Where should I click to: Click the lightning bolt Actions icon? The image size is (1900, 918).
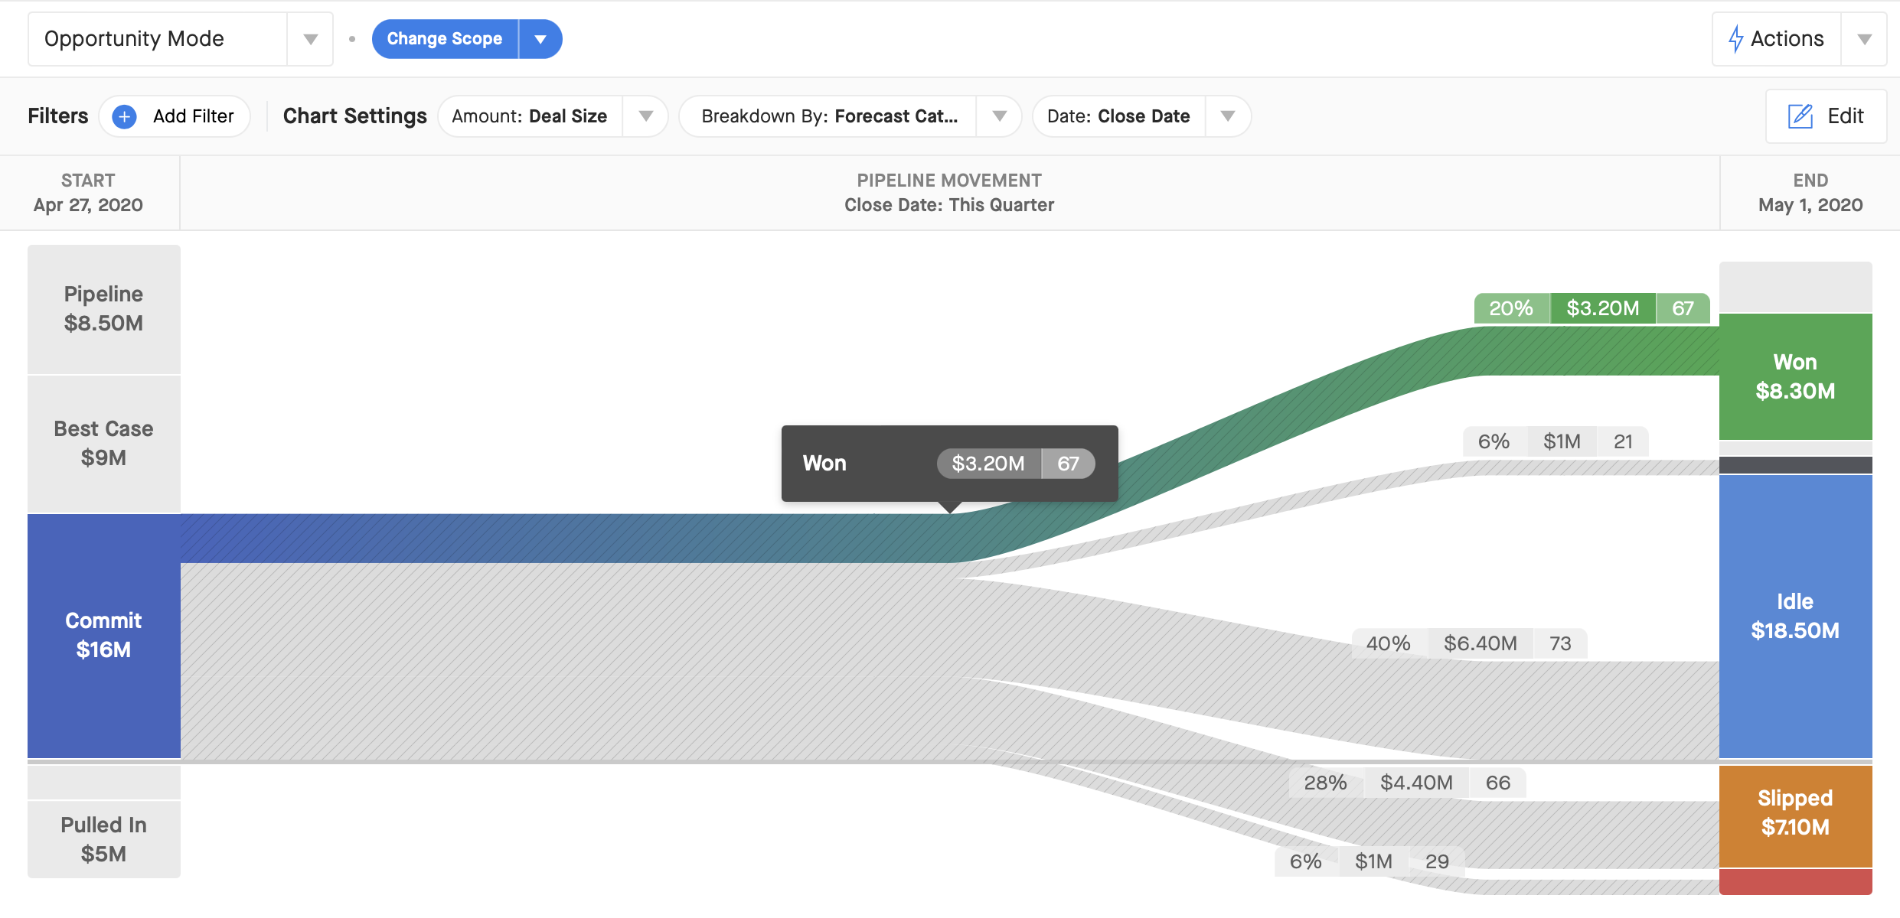coord(1735,39)
